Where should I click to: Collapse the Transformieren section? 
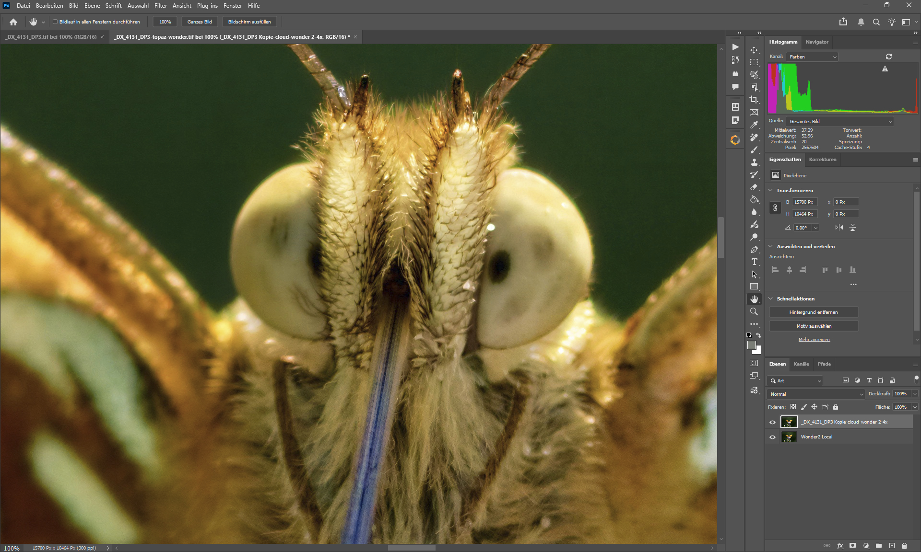pos(771,190)
